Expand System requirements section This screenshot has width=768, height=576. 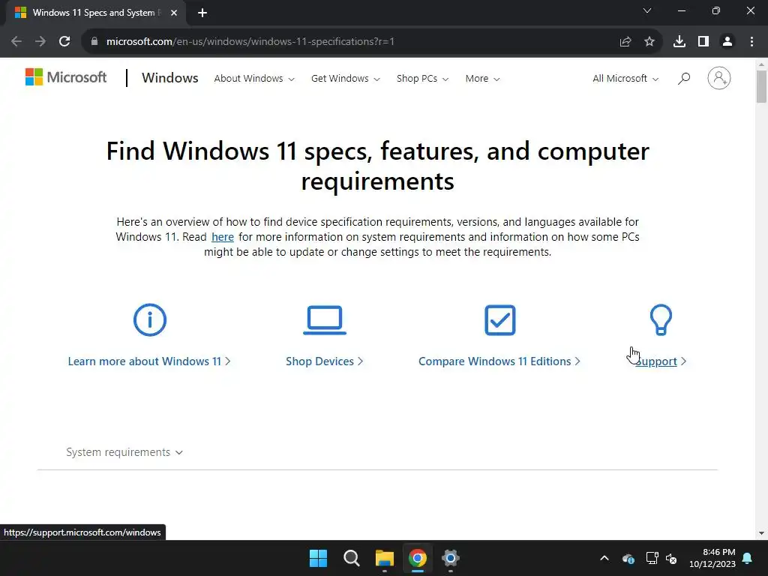pos(124,452)
